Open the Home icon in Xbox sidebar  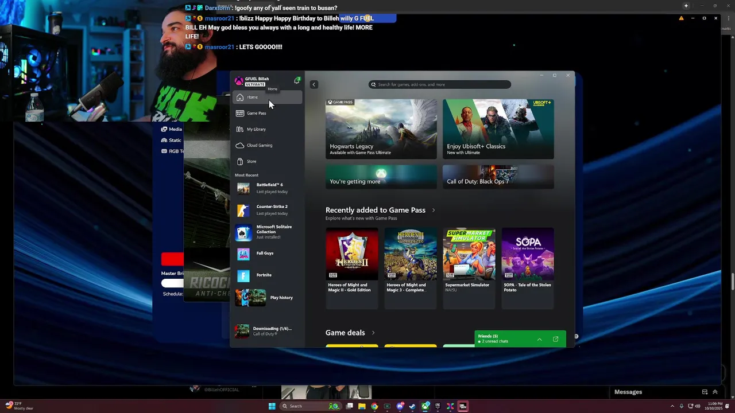240,98
